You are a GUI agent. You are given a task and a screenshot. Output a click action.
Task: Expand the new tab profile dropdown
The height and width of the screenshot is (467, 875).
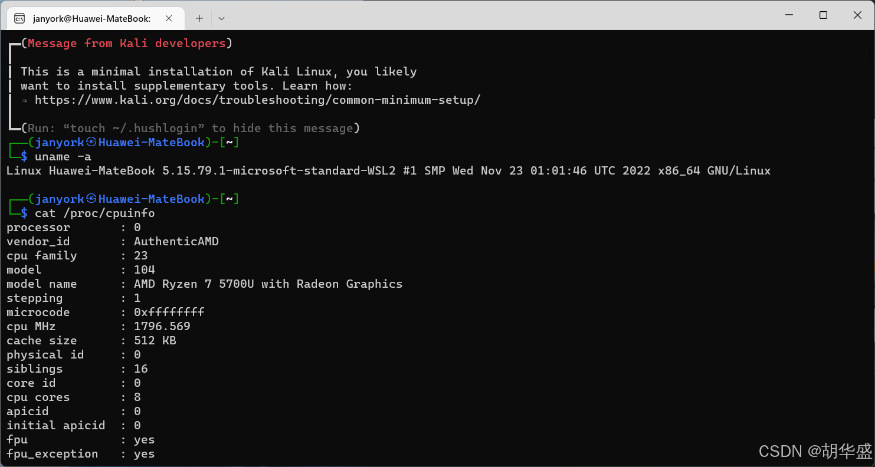pyautogui.click(x=221, y=18)
